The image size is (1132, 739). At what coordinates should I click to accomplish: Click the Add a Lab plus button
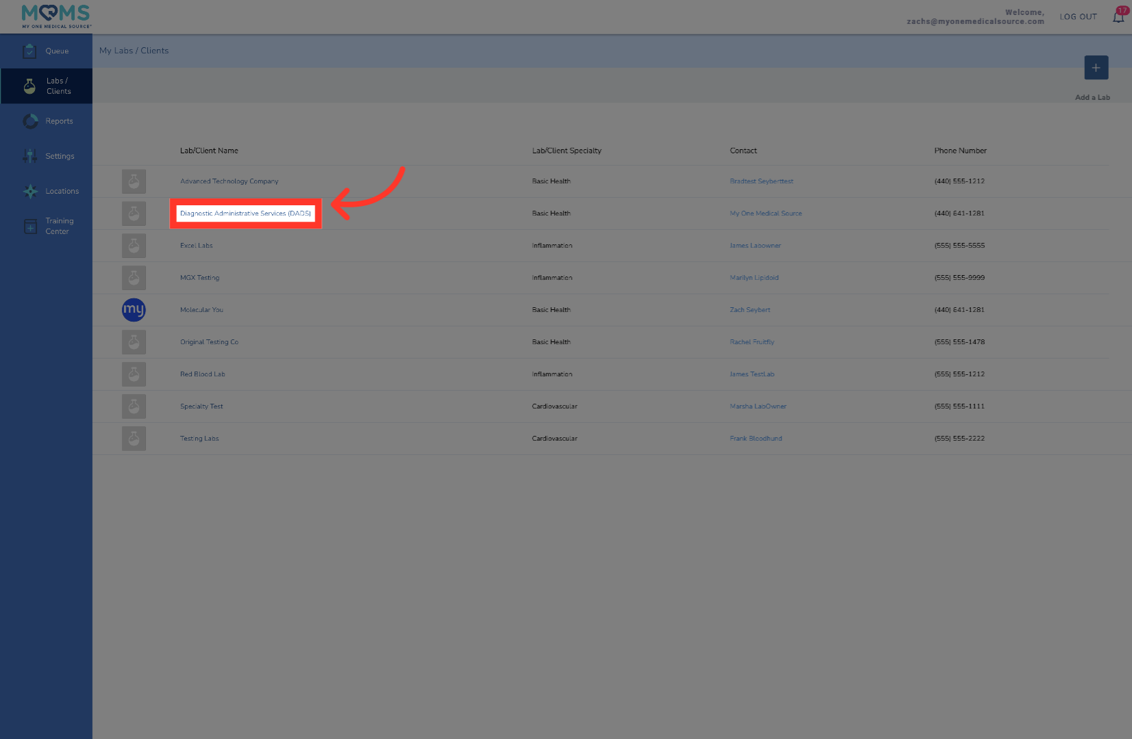click(x=1096, y=68)
